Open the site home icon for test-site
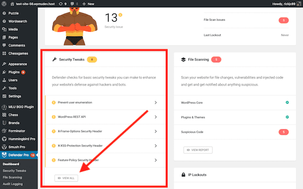303x189 pixels. pyautogui.click(x=12, y=4)
